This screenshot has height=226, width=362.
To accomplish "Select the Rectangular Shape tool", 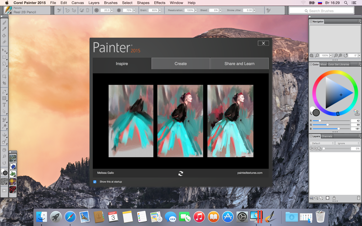I will tap(4, 98).
